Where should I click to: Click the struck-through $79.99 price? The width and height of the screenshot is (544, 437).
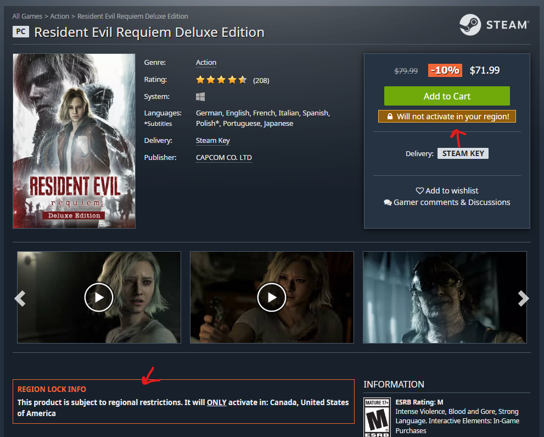tap(406, 71)
